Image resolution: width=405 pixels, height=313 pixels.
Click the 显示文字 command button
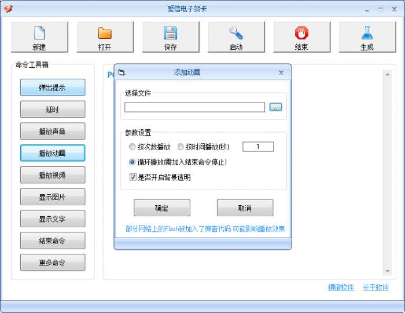pos(53,219)
